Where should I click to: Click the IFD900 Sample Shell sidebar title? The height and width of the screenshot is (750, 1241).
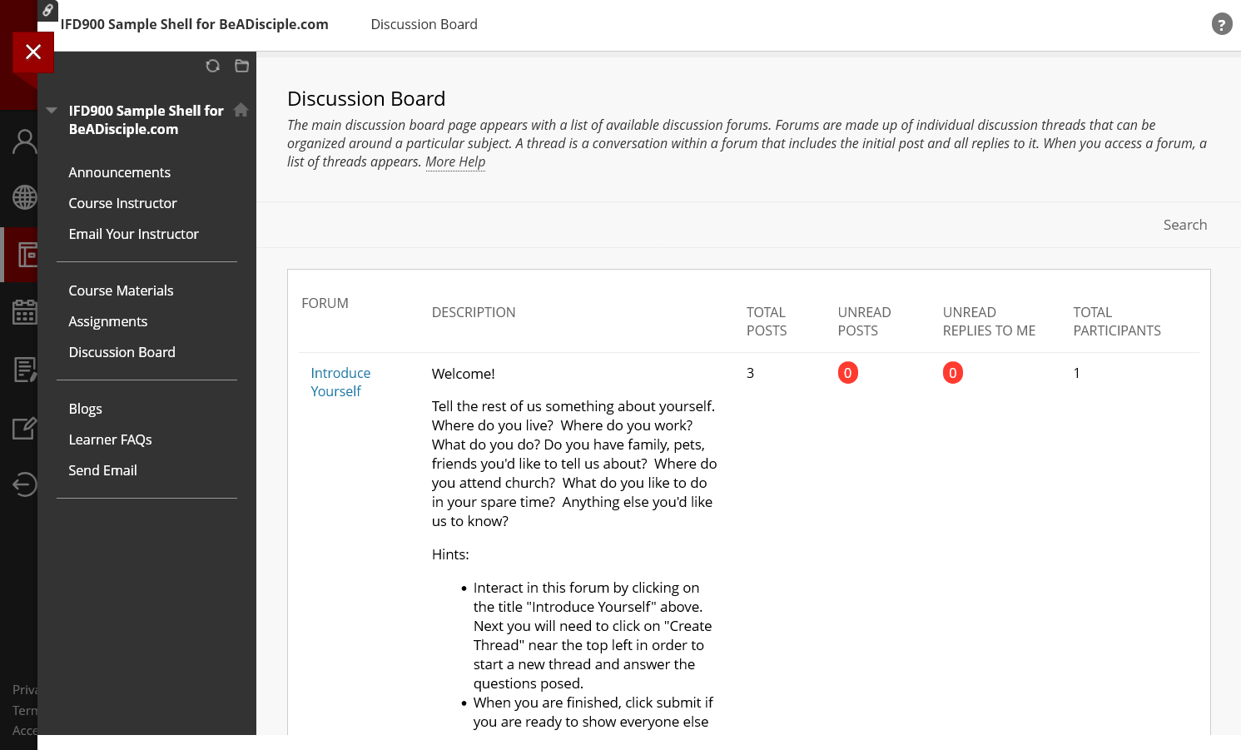coord(146,120)
